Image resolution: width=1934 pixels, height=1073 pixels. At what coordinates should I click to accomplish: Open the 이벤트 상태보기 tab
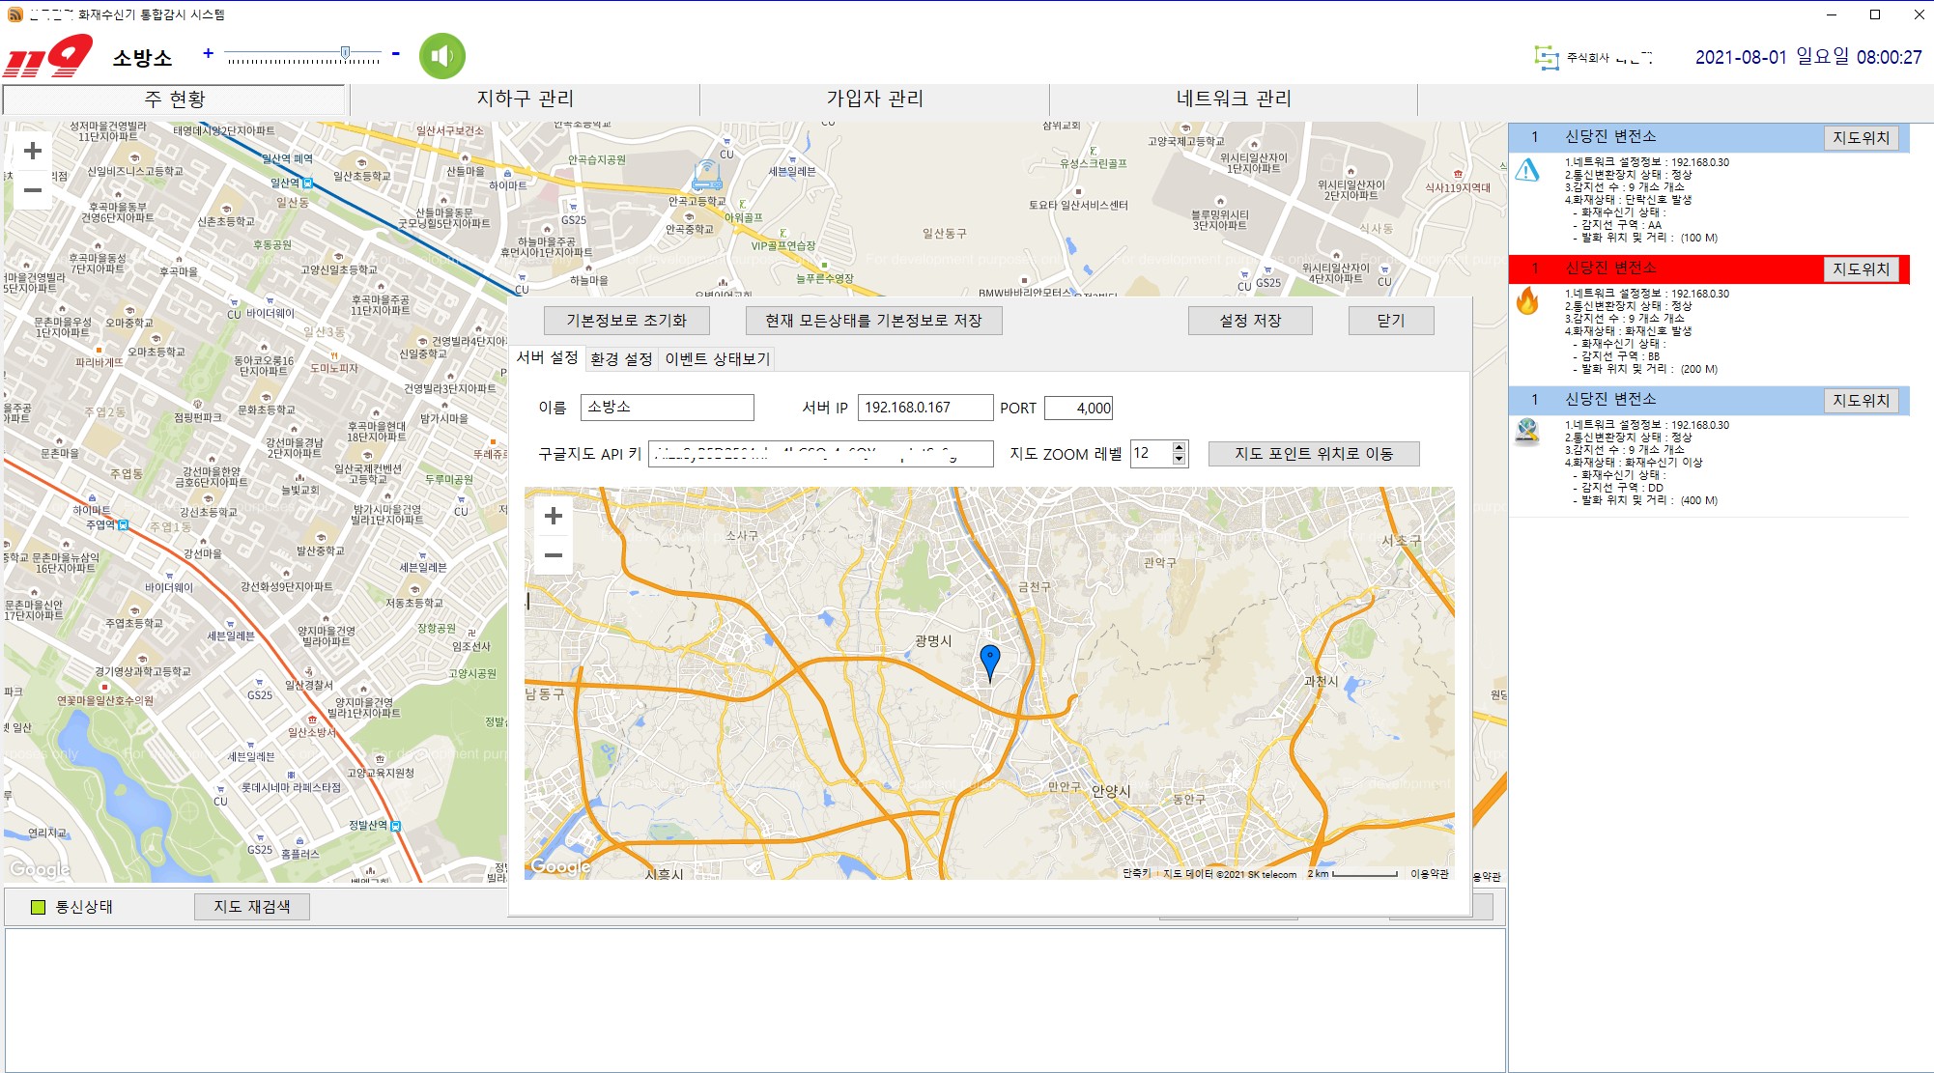click(x=717, y=359)
